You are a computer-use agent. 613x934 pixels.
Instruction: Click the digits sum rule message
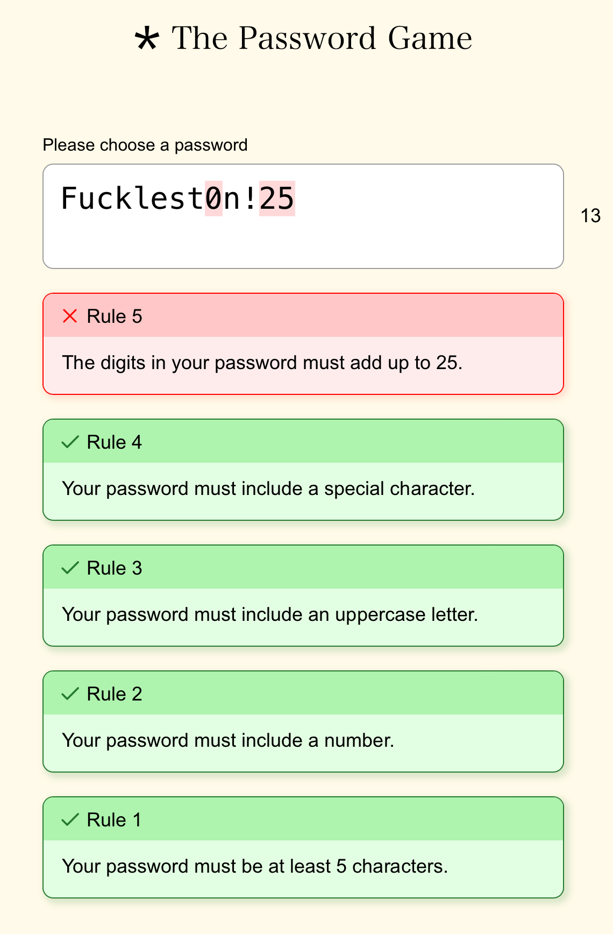[263, 363]
